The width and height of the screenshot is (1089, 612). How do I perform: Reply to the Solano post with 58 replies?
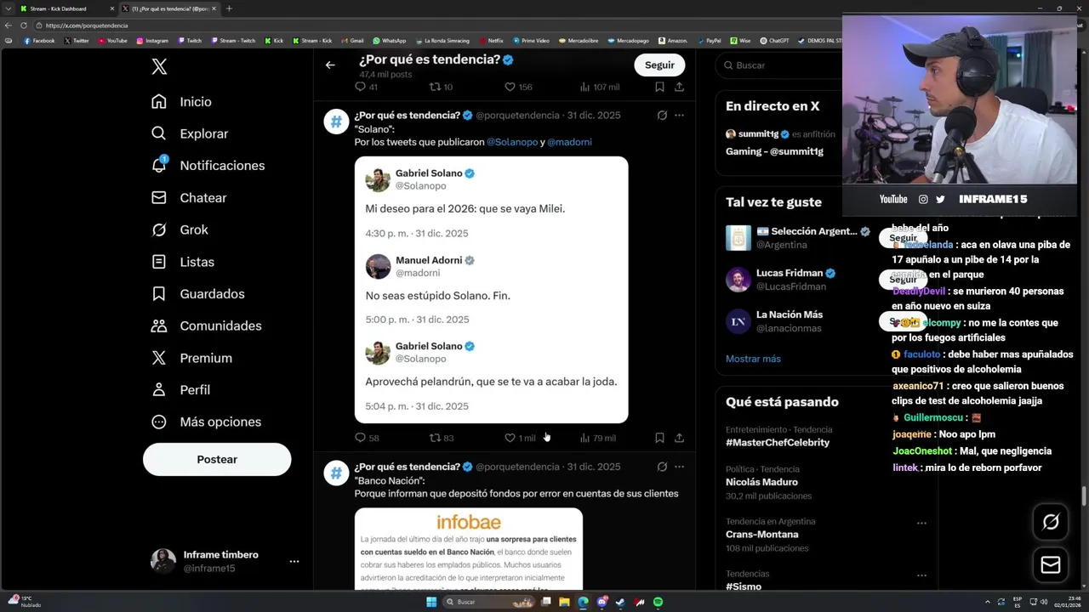367,438
